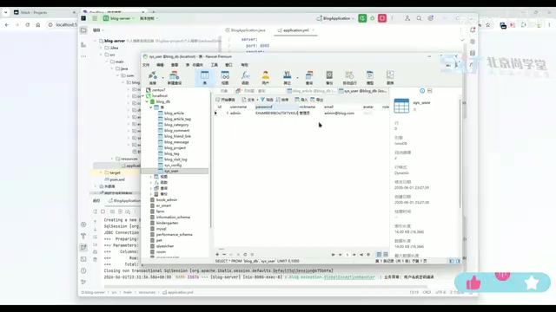This screenshot has height=312, width=556.
Task: Open search everywhere magnifier in IDE
Action: tap(419, 18)
